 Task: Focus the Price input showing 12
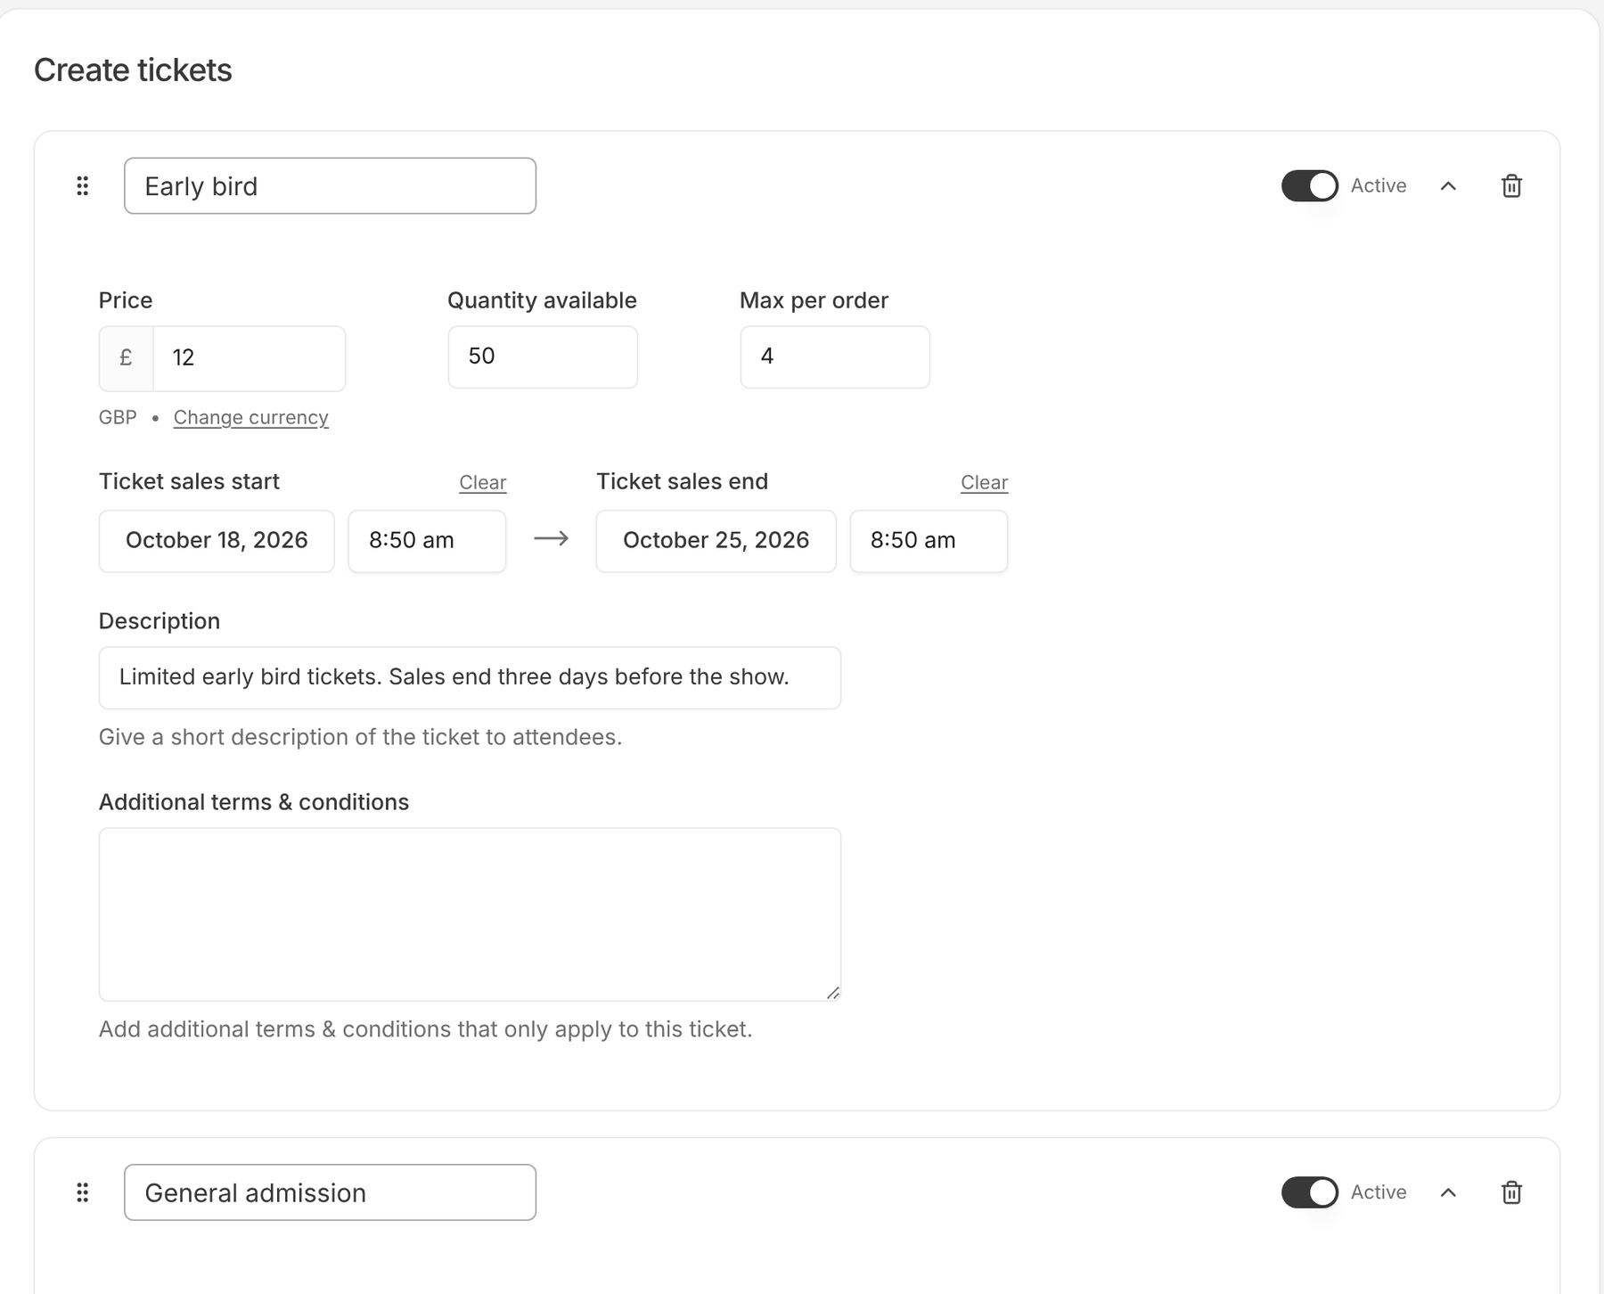tap(250, 358)
